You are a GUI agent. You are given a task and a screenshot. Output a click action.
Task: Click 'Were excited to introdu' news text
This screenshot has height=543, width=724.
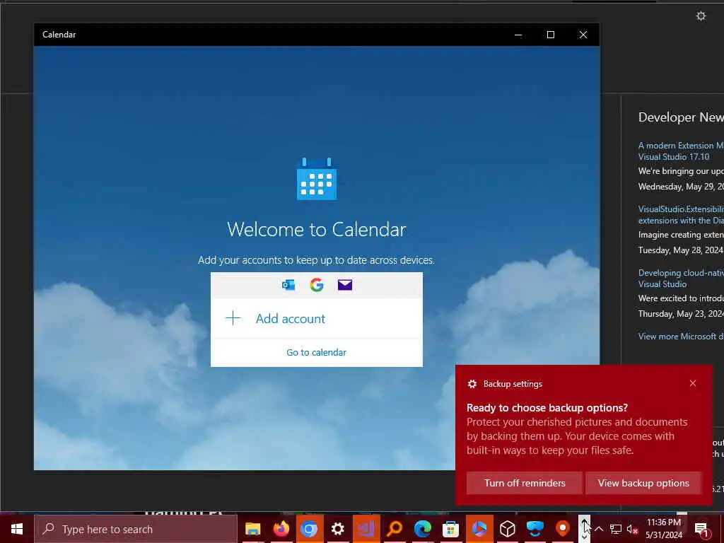[681, 298]
